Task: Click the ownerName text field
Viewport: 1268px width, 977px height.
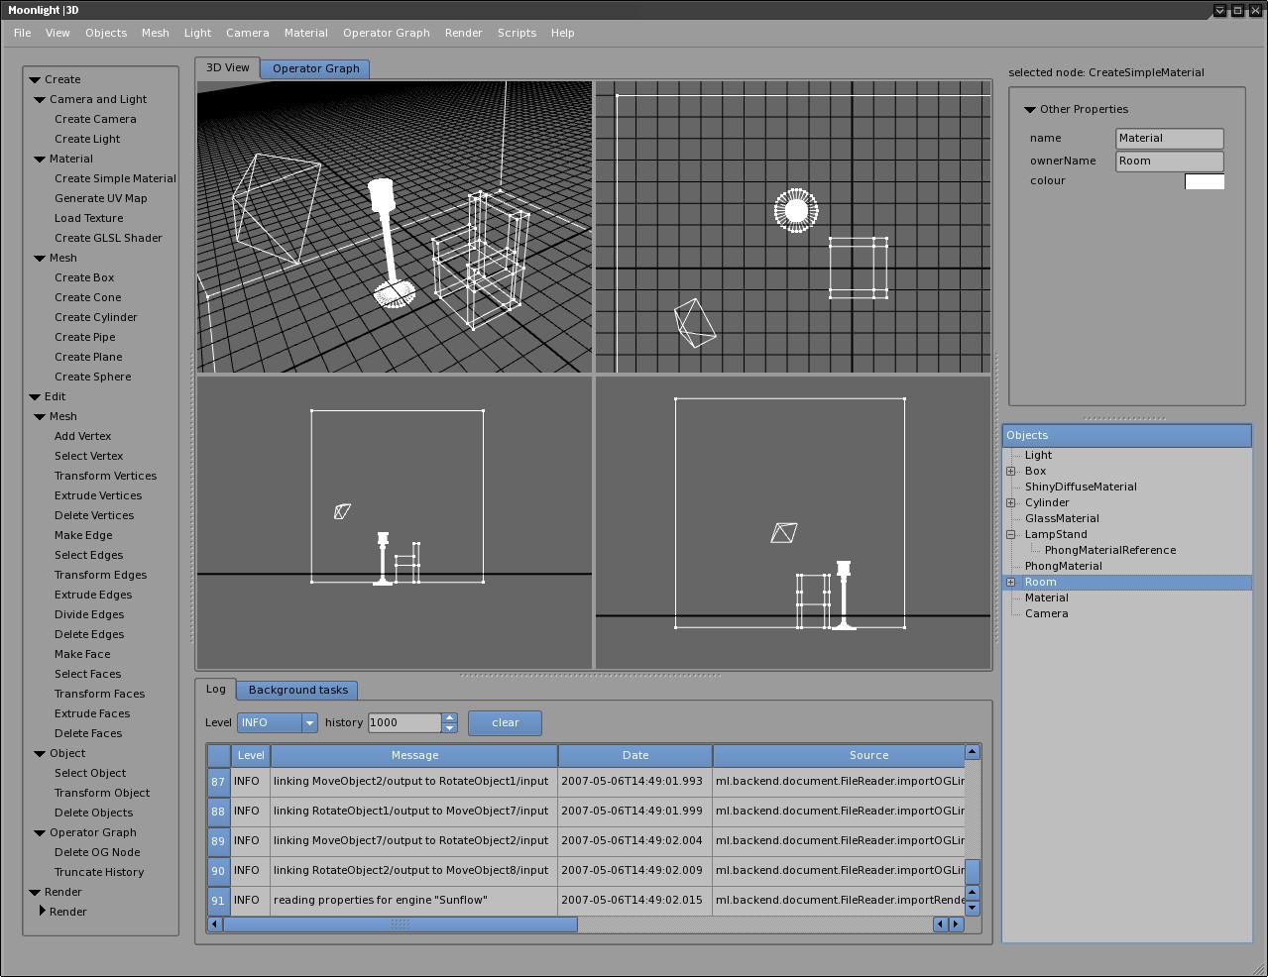Action: tap(1169, 161)
